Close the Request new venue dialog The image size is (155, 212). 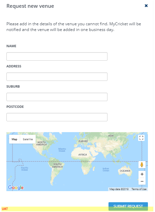point(146,6)
